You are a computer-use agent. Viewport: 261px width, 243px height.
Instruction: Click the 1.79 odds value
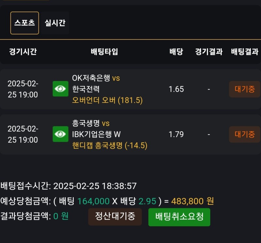176,134
